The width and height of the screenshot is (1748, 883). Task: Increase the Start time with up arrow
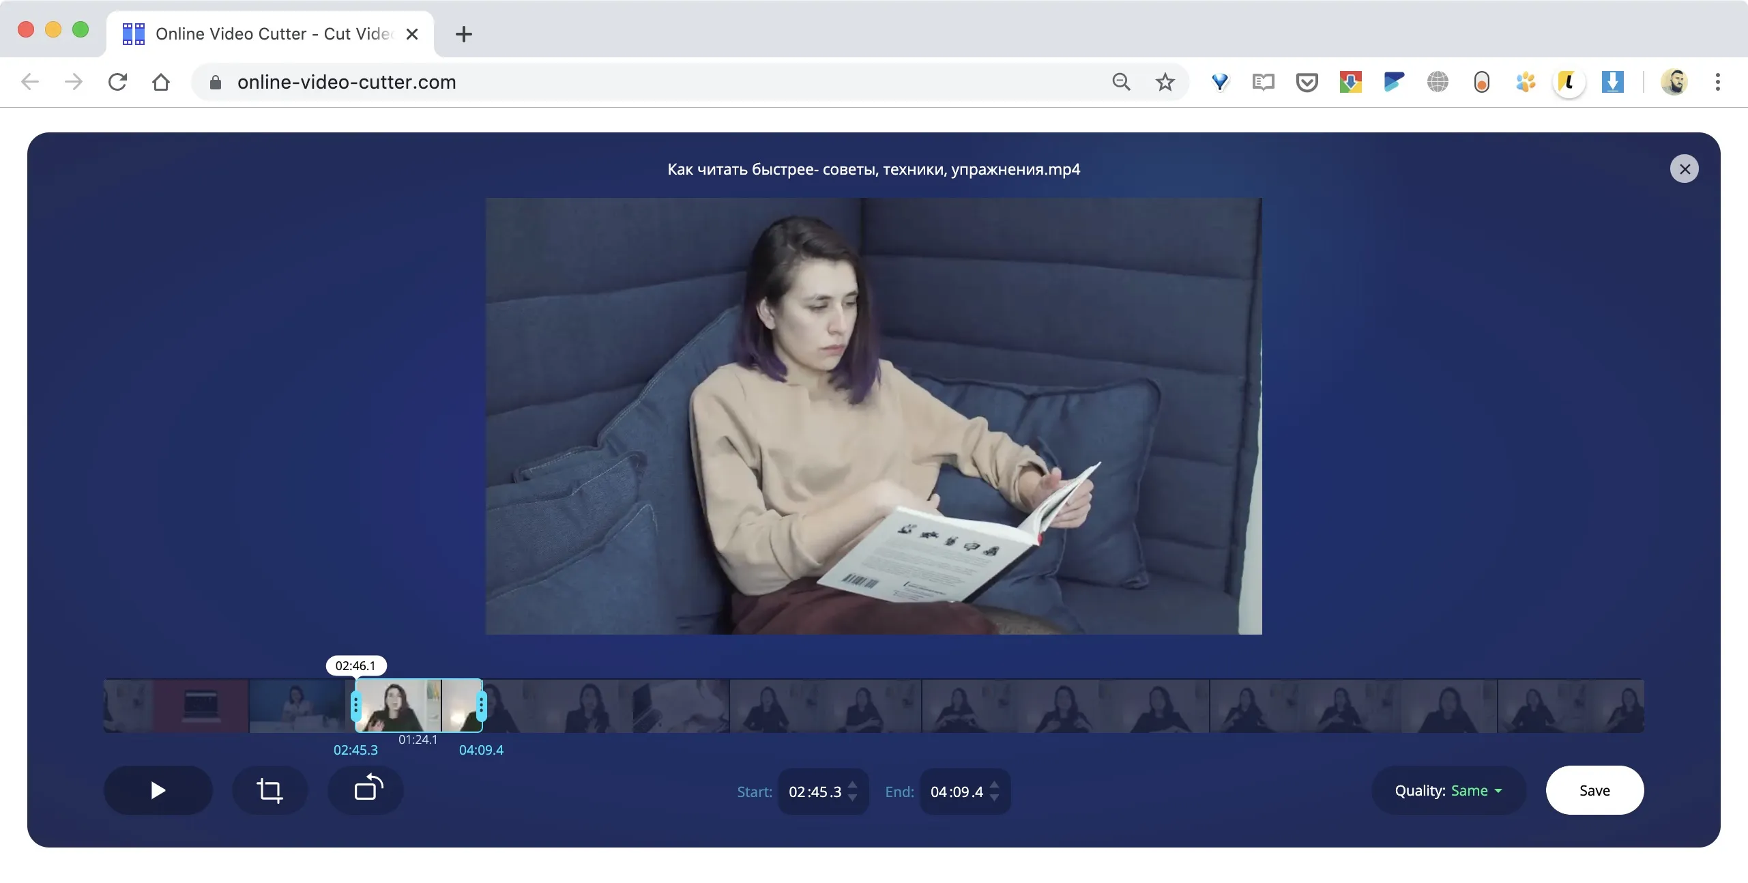point(853,785)
